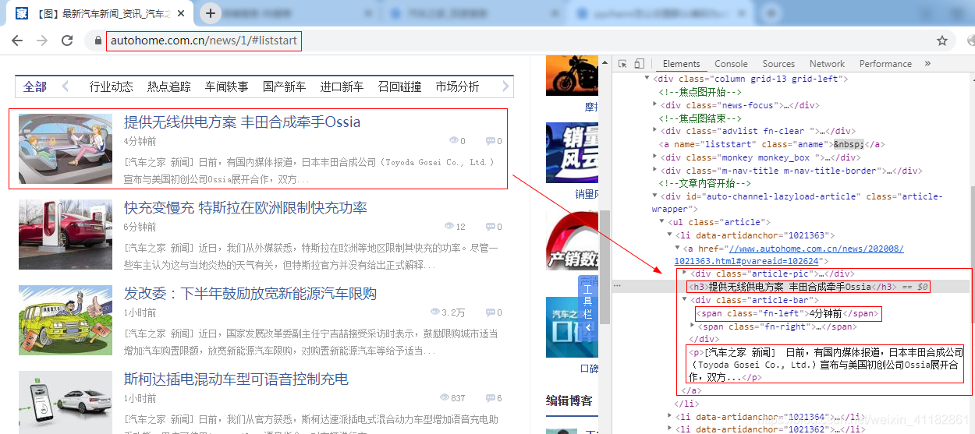Go back in browser history
975x434 pixels.
pos(17,41)
